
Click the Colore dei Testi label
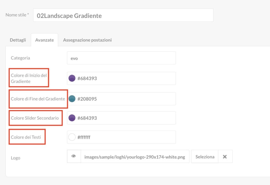pos(26,137)
